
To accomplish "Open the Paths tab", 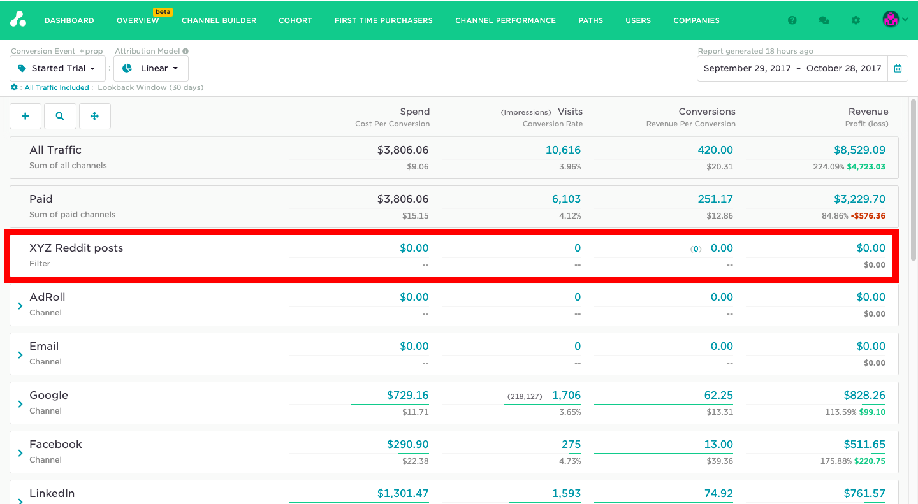I will point(591,20).
